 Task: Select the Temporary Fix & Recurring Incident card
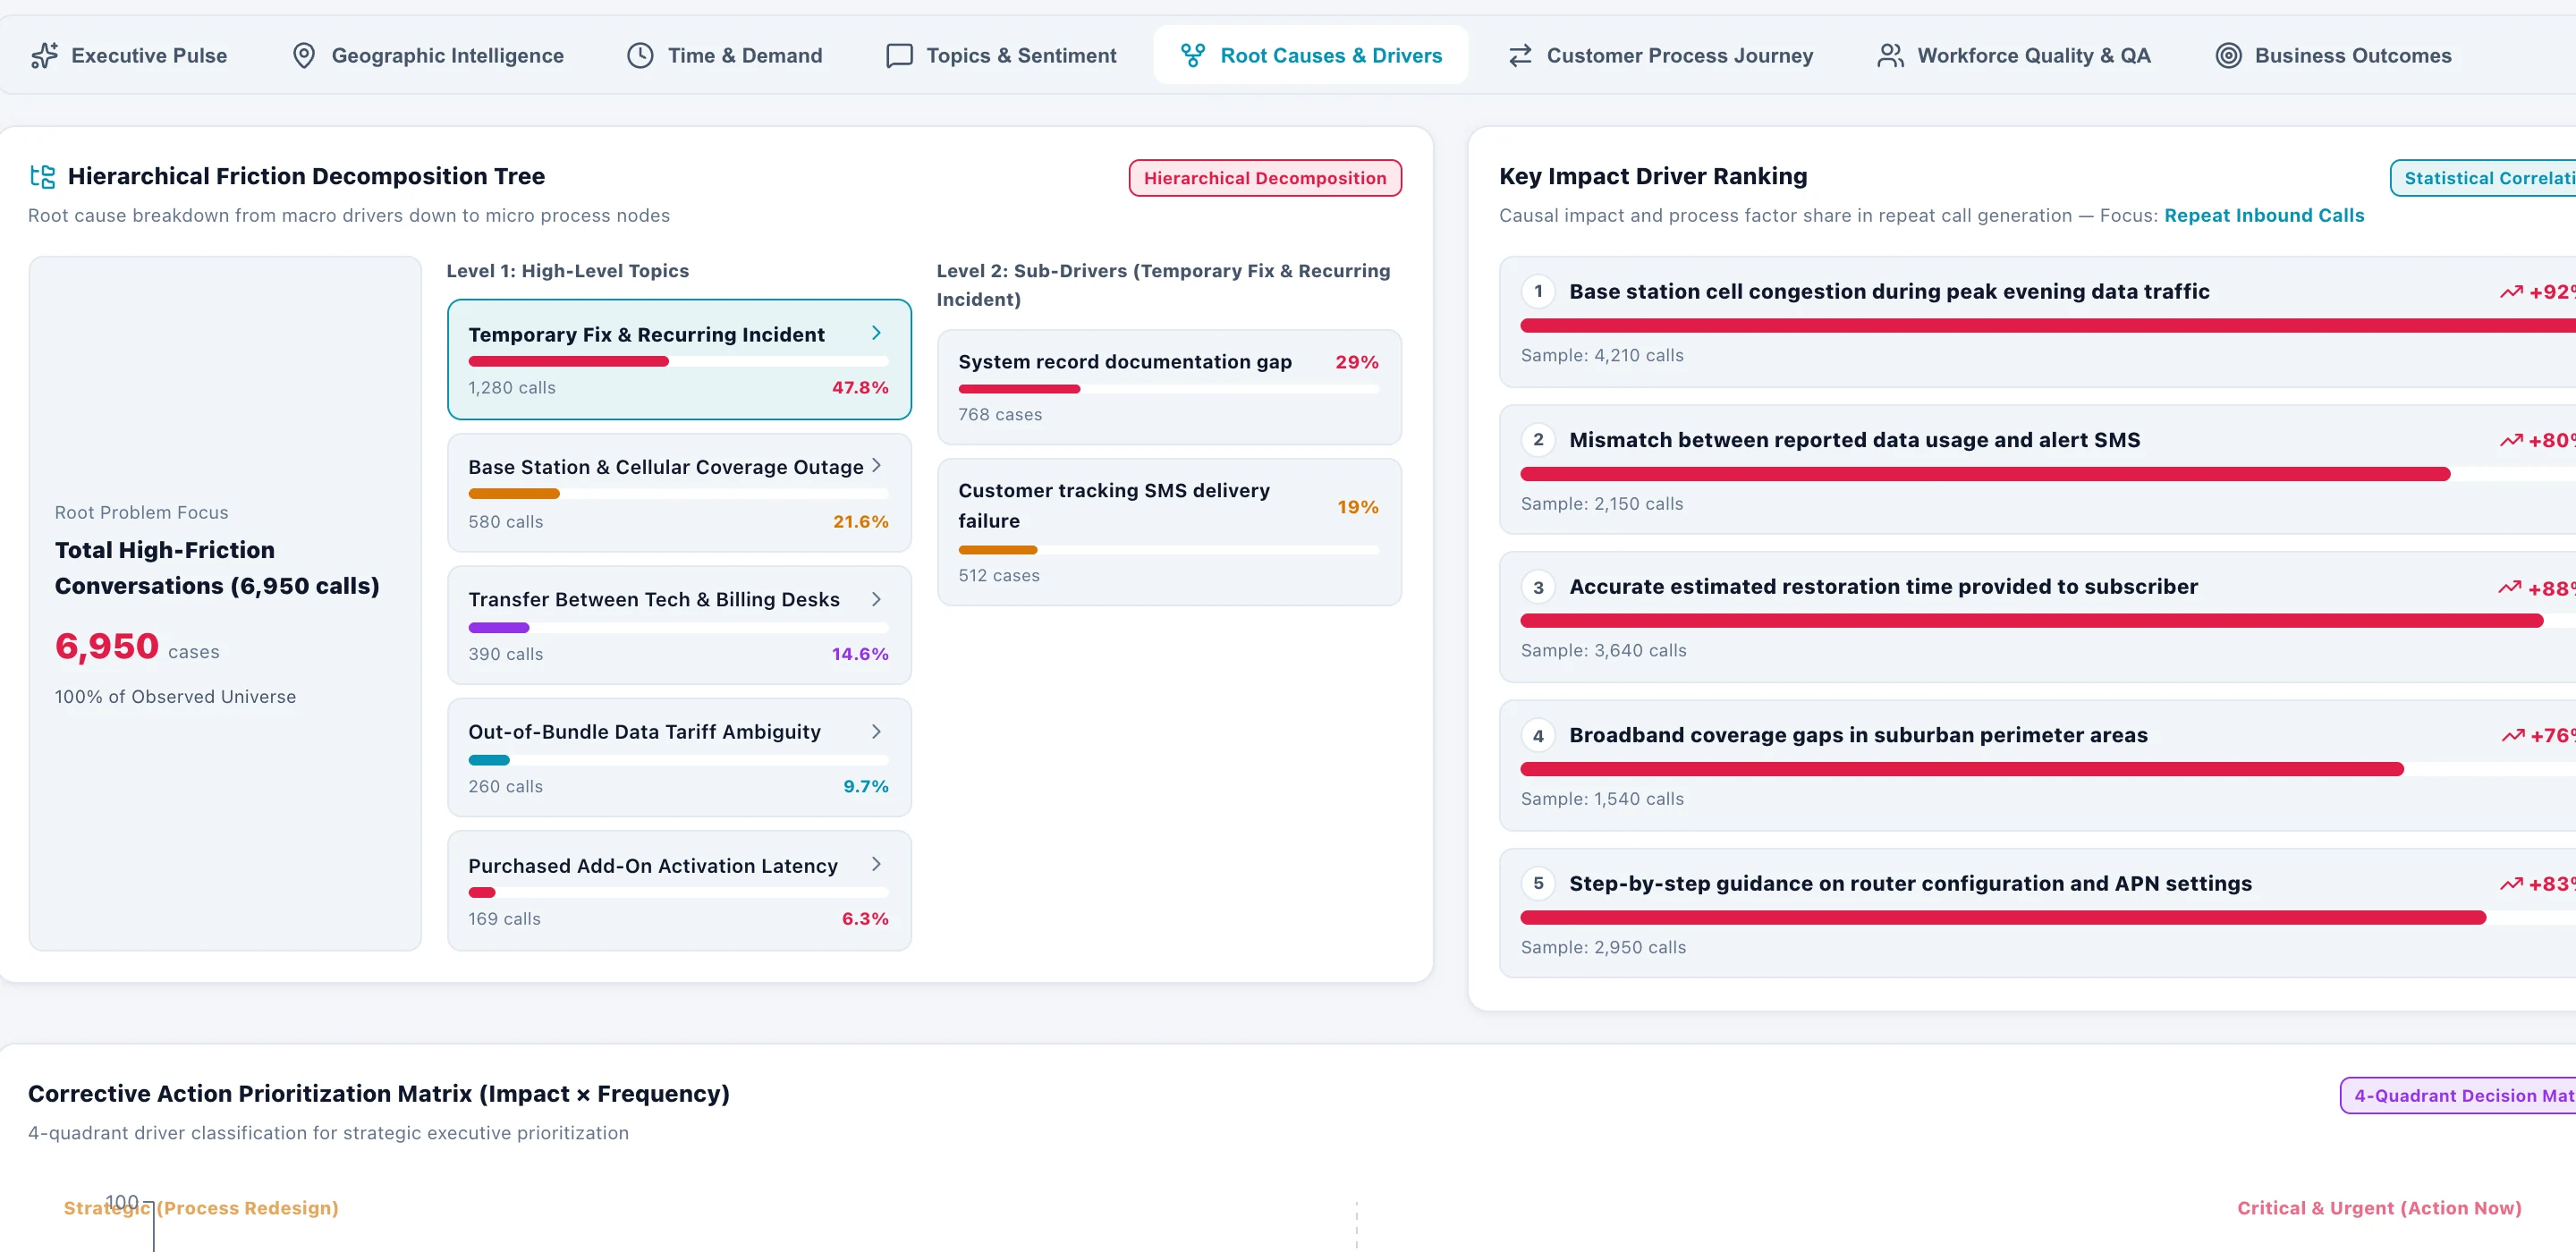679,359
